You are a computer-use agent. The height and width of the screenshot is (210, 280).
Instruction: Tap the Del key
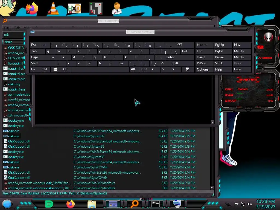pos(187,51)
